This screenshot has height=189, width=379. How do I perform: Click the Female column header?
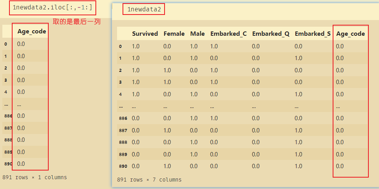(x=174, y=34)
